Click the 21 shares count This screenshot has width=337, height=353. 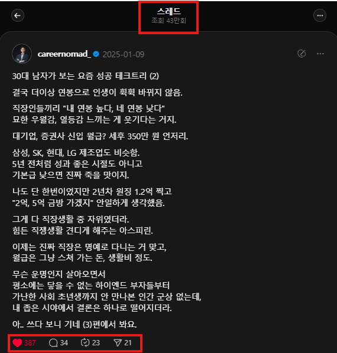[128, 343]
